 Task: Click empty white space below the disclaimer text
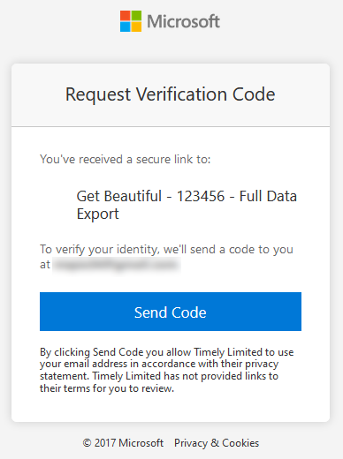[x=171, y=409]
